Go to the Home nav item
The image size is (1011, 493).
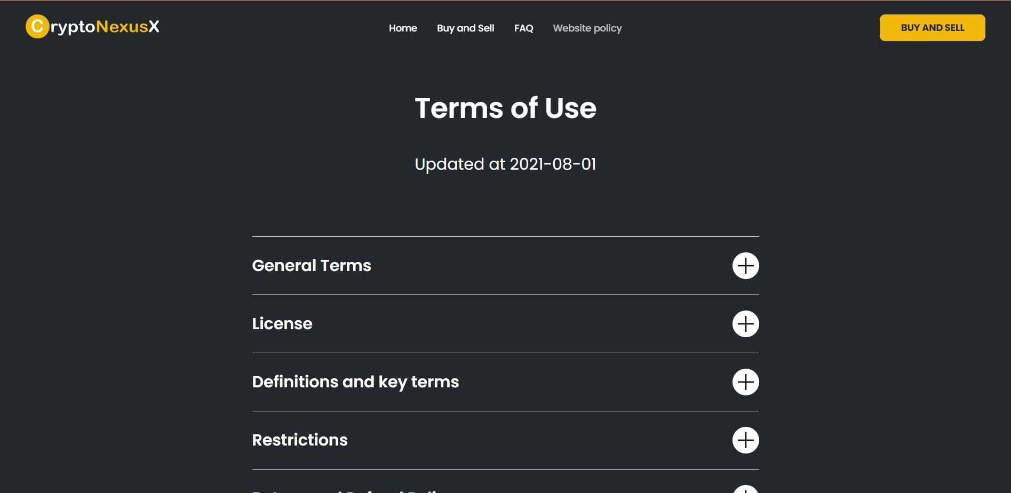pos(403,28)
